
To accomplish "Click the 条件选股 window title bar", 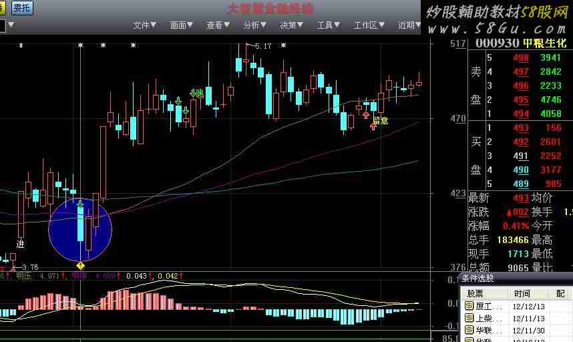I will (516, 279).
